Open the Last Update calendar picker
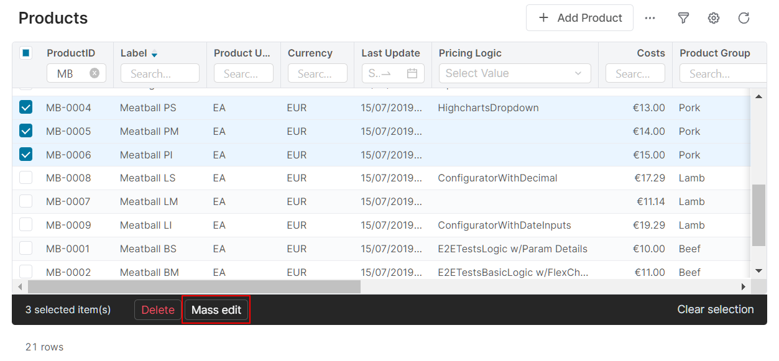The width and height of the screenshot is (779, 361). click(x=412, y=73)
